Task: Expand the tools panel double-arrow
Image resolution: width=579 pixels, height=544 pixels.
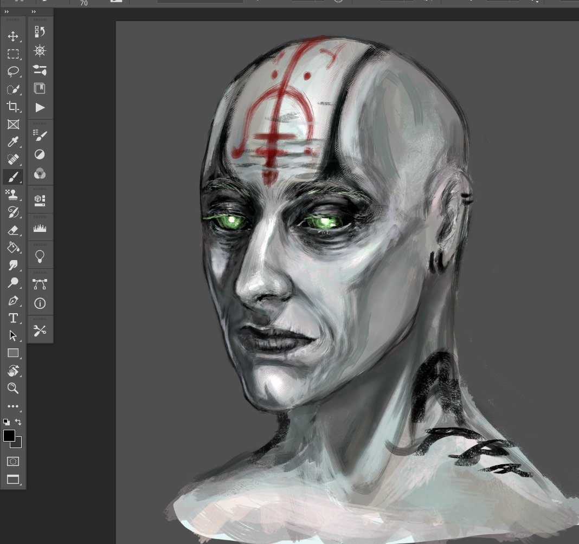Action: pos(7,12)
